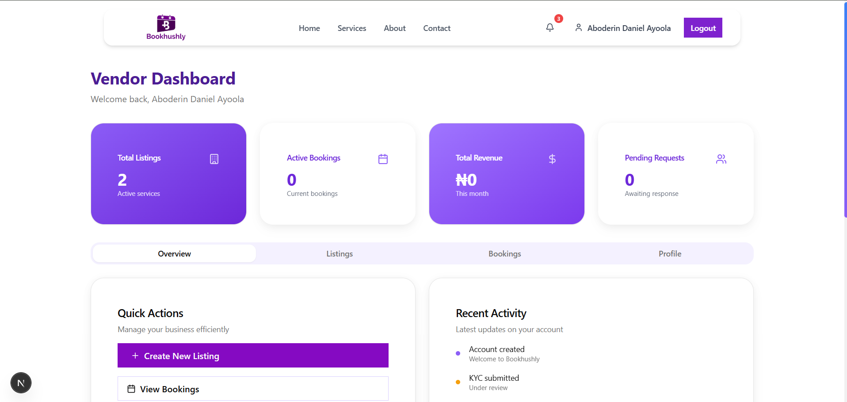Click the people icon on Pending Requests card

click(721, 159)
